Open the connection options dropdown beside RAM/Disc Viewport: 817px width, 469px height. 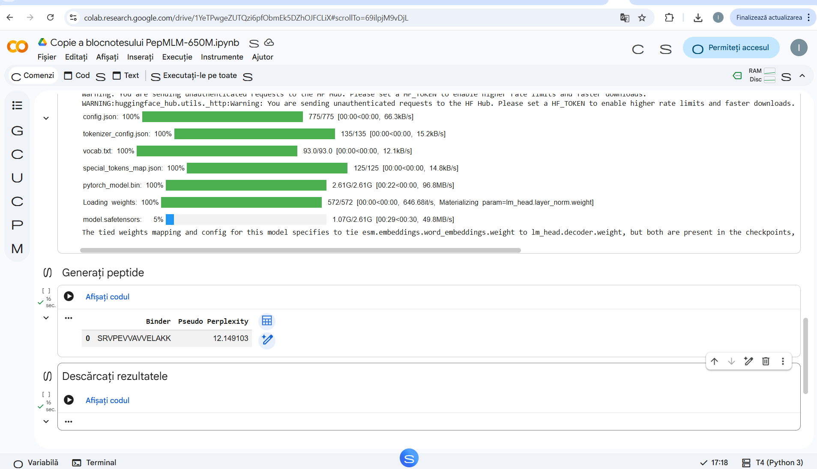(786, 76)
